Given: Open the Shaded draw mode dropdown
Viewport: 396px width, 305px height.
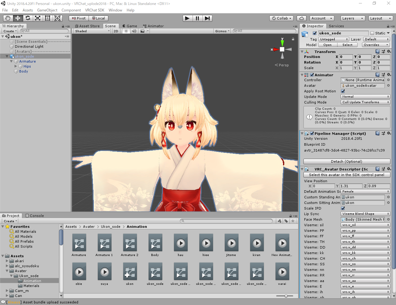Looking at the screenshot, I should 92,31.
